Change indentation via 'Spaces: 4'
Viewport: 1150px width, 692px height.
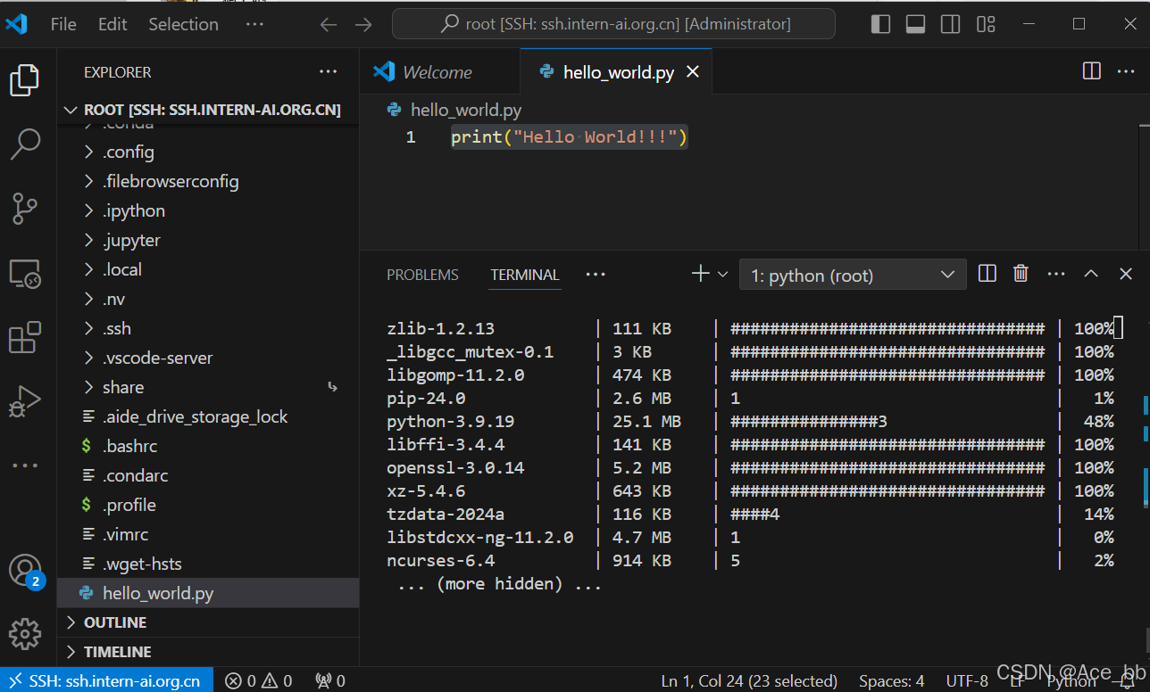pos(891,680)
